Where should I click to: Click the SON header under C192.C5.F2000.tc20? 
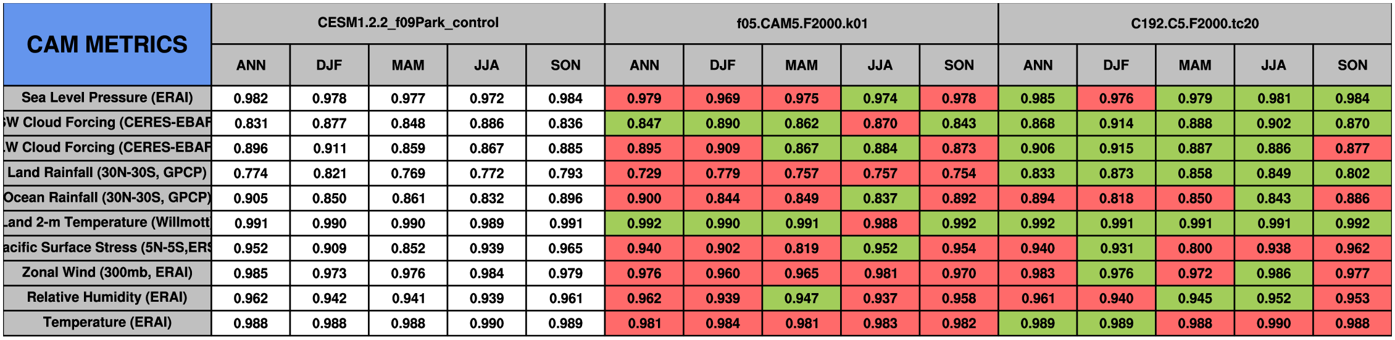(x=1352, y=65)
